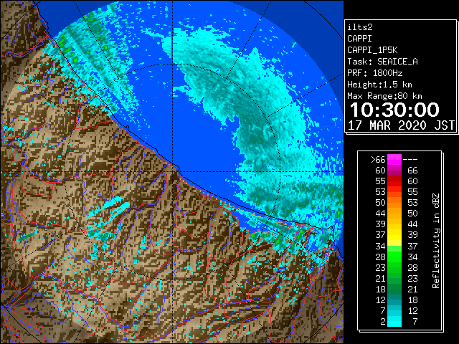Screen dimensions: 459x344
Task: Select the amber 39–44 dBZ color band
Action: click(394, 224)
